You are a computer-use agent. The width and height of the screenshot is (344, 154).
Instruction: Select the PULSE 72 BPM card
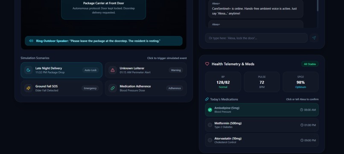coord(262,82)
